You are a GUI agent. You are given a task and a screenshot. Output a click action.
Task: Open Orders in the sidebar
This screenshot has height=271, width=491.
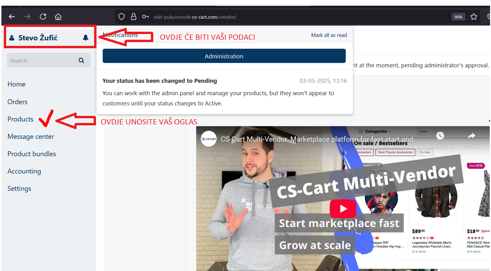(17, 102)
